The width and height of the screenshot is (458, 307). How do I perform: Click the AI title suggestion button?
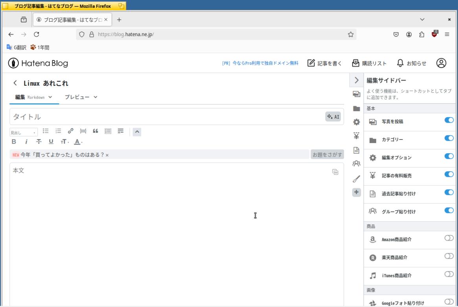333,116
